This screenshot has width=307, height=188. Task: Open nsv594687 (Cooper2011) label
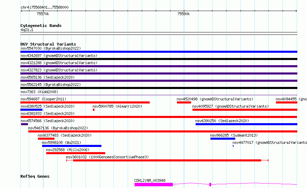point(43,99)
